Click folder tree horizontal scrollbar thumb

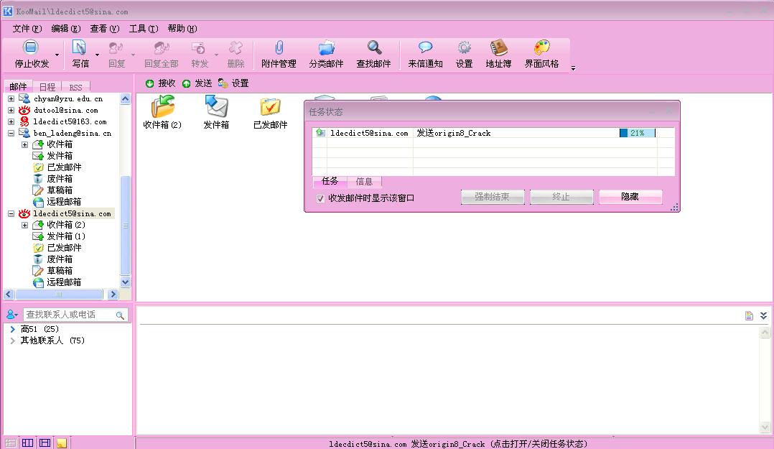(59, 295)
